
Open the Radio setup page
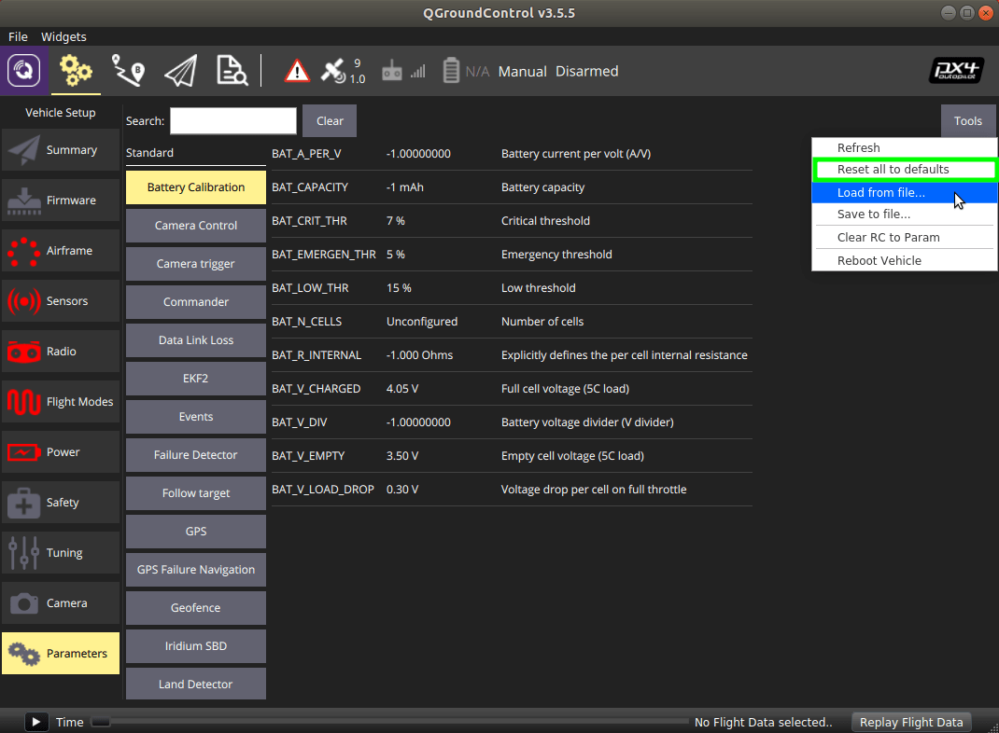(61, 352)
